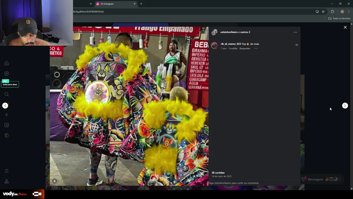Minimize the browser window
The image size is (353, 199).
[x=332, y=4]
